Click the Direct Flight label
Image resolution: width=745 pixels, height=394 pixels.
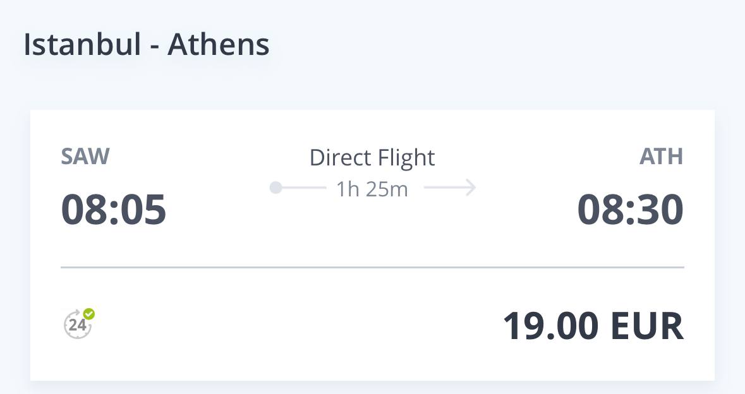[x=372, y=158]
